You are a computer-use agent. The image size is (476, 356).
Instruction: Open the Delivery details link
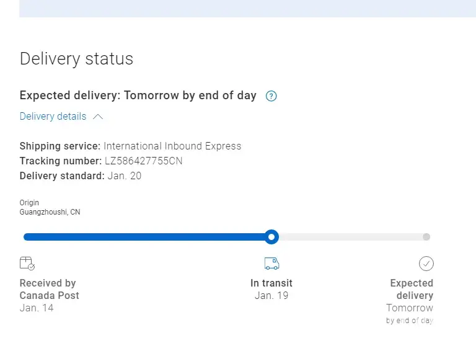[53, 117]
